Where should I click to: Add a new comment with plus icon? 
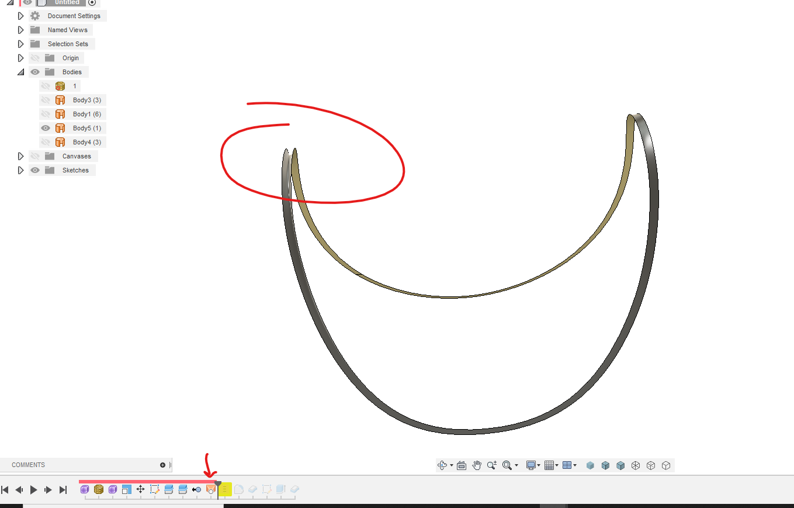click(162, 465)
